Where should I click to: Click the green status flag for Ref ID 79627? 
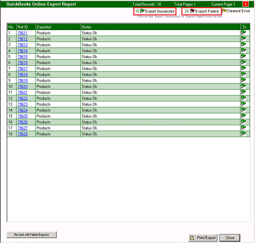click(x=243, y=128)
